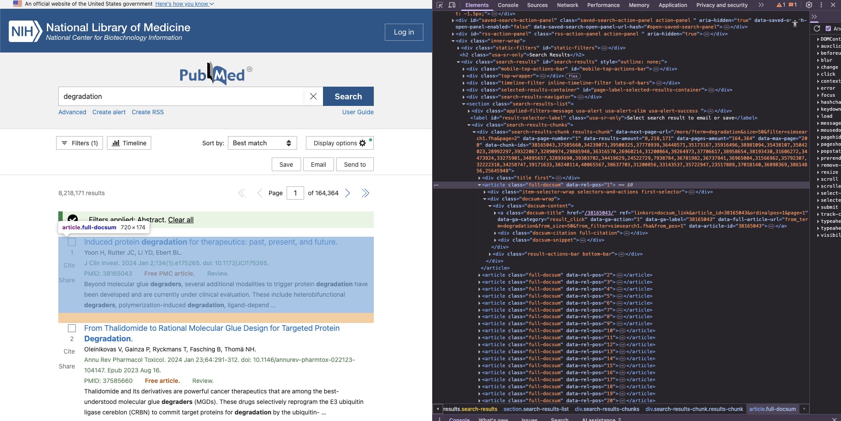Click the Create RSS link

pos(148,112)
